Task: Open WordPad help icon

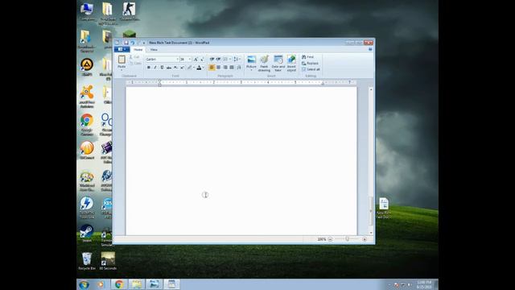Action: click(x=370, y=49)
